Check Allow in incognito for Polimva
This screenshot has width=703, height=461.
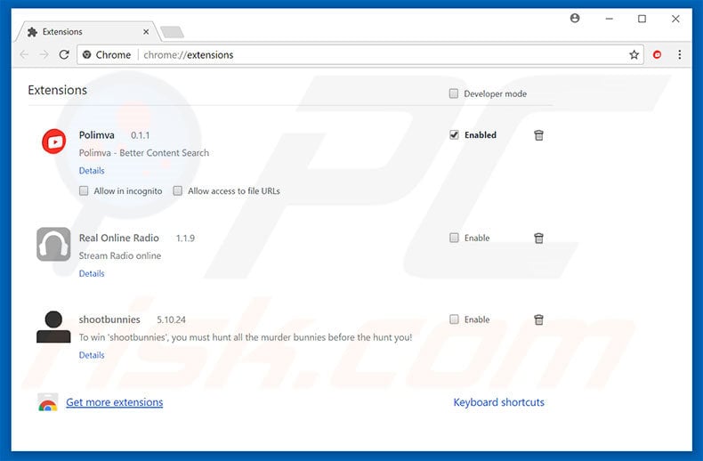84,191
